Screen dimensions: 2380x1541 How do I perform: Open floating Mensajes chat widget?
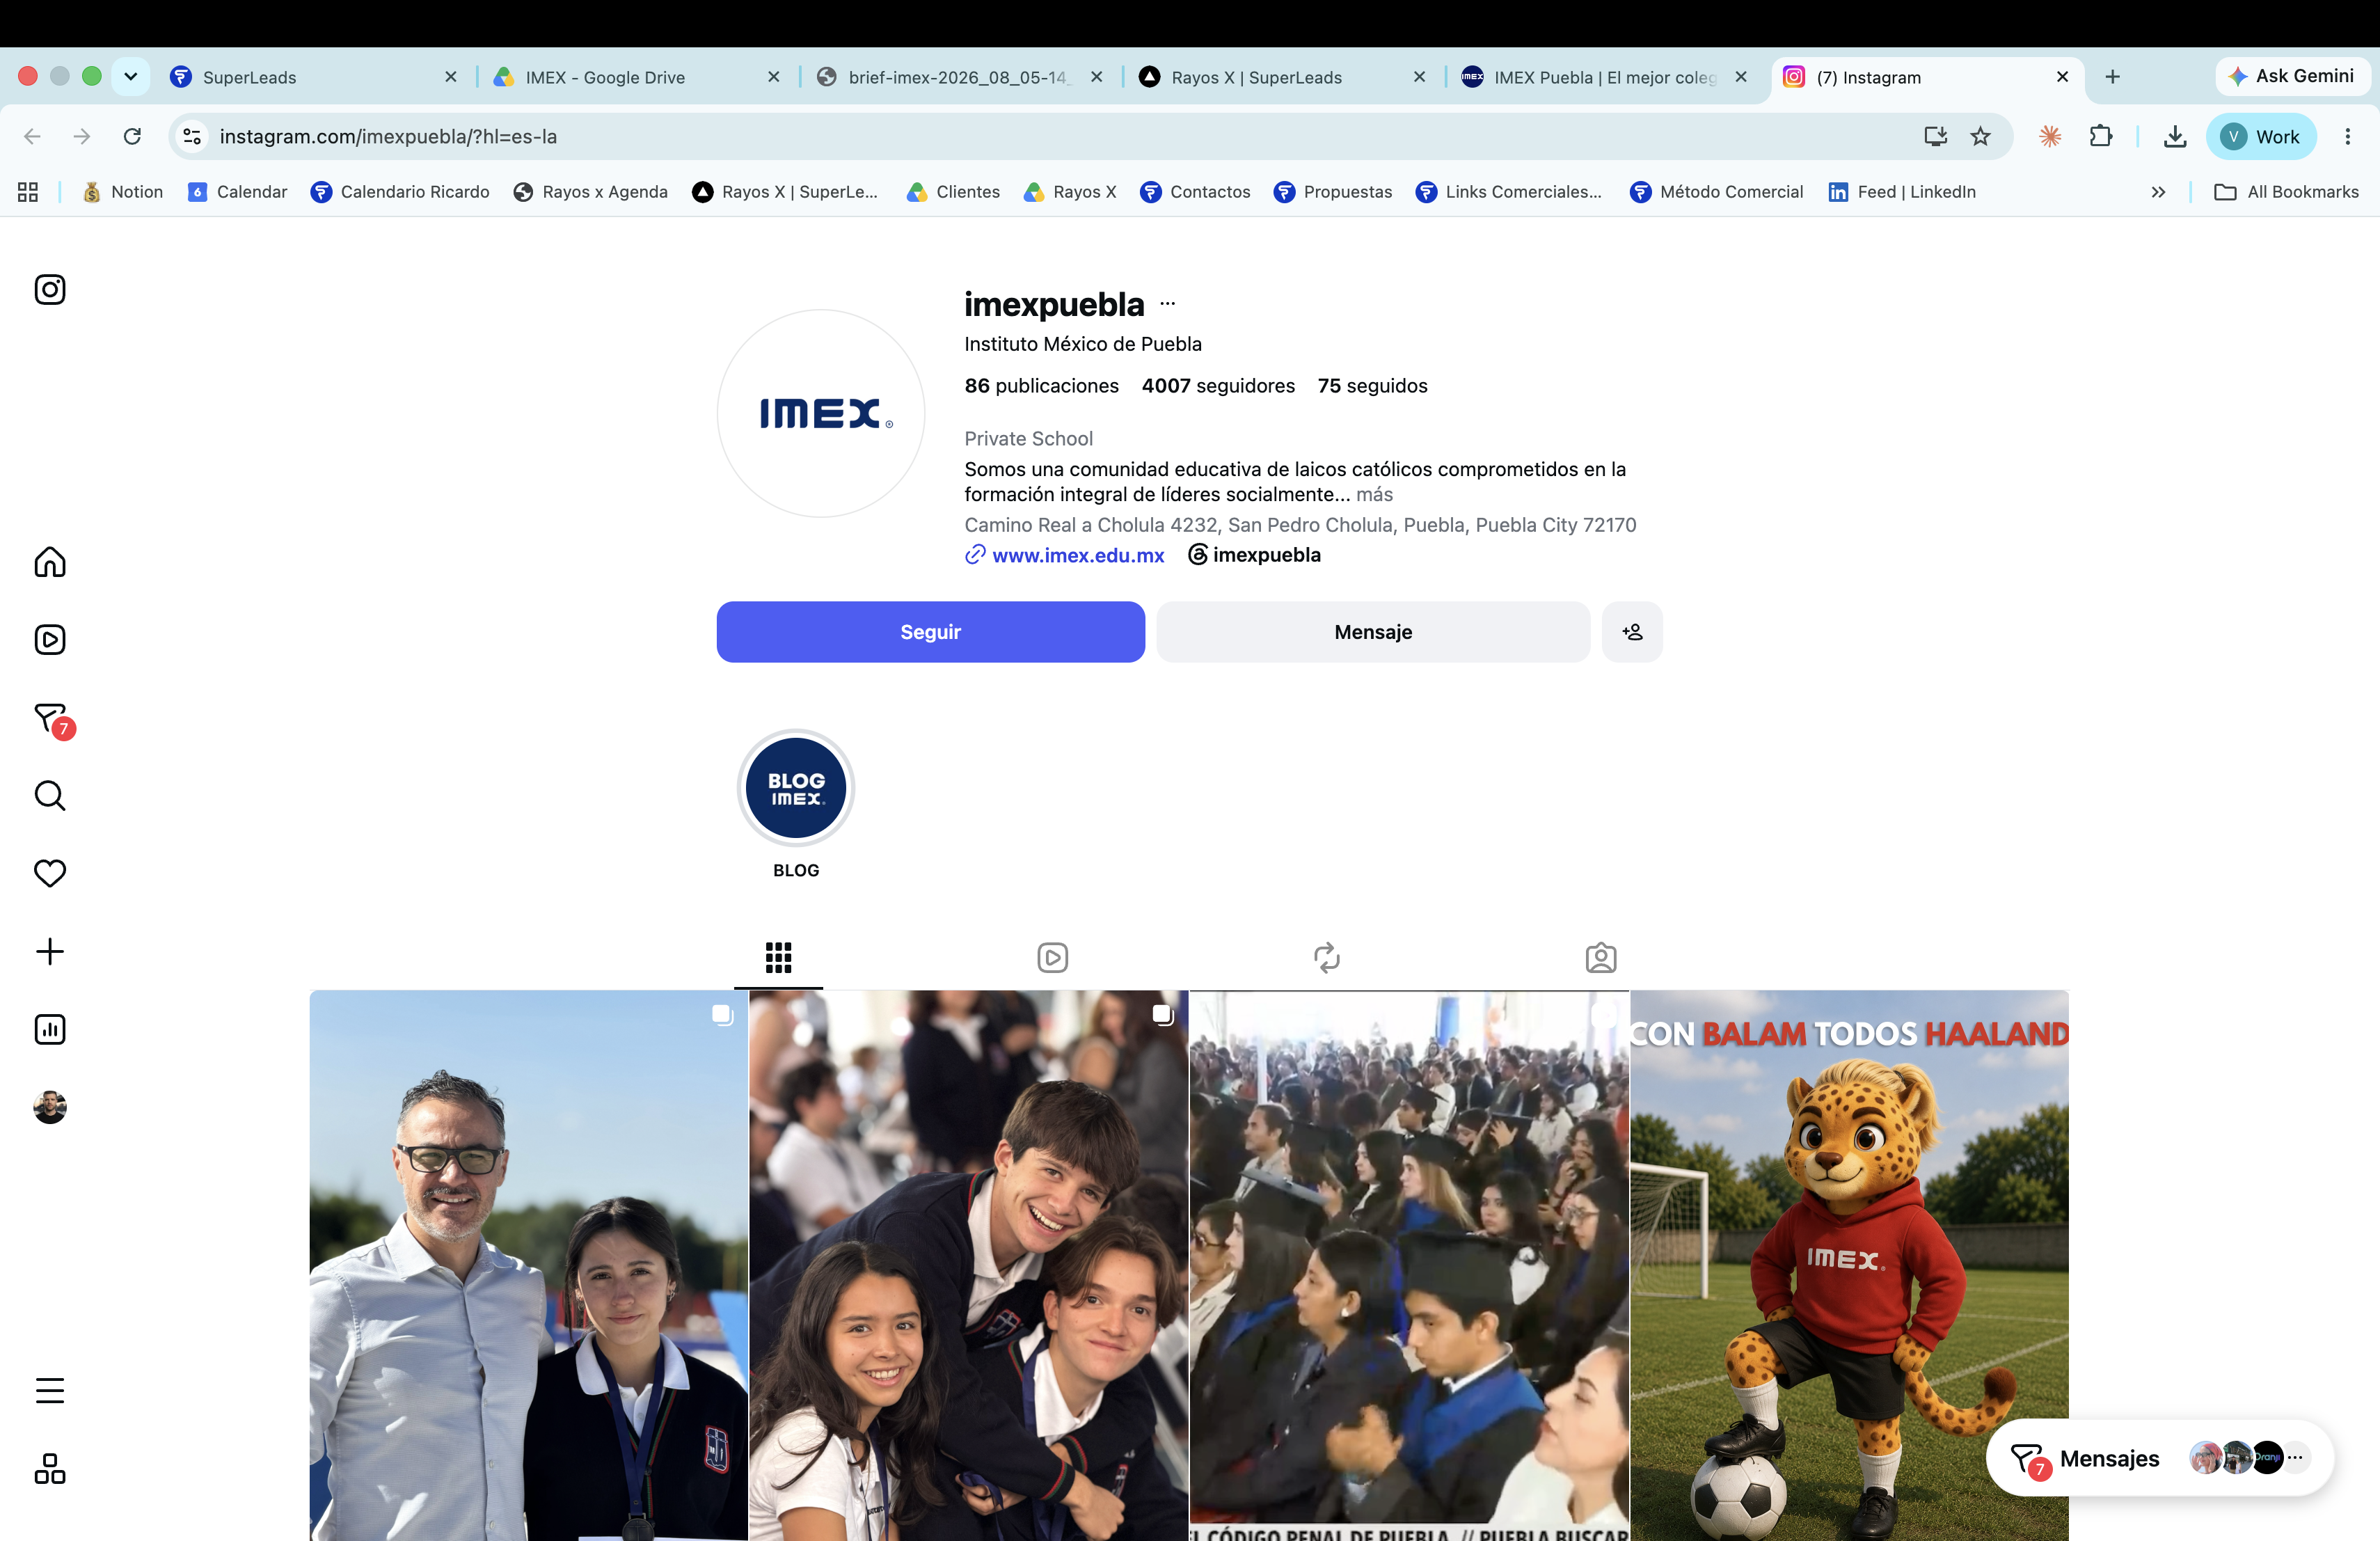coord(2160,1458)
